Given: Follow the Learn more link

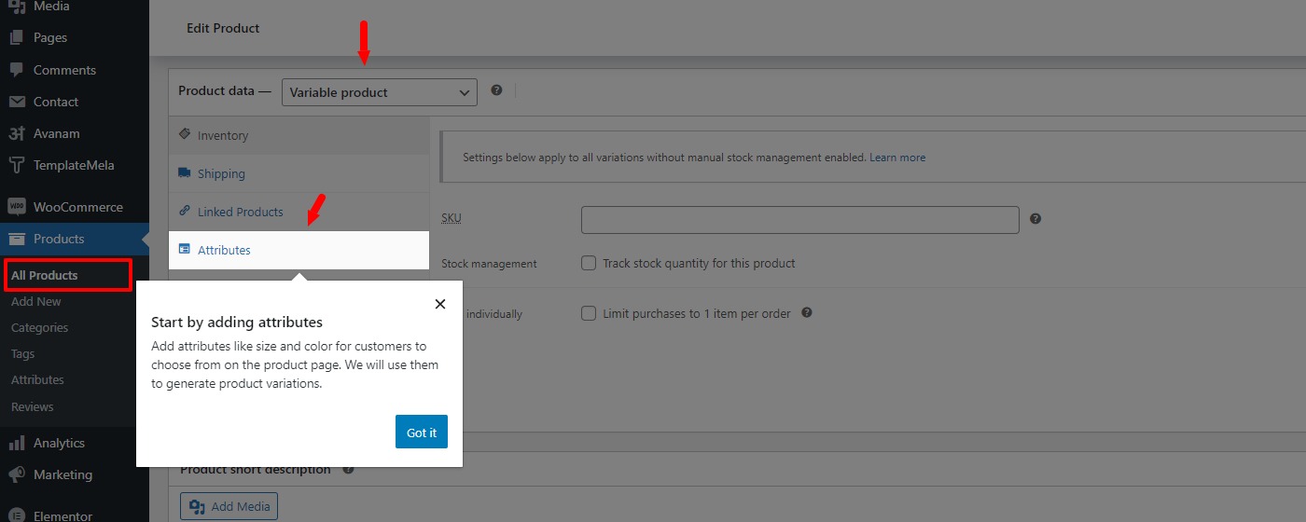Looking at the screenshot, I should pos(897,158).
